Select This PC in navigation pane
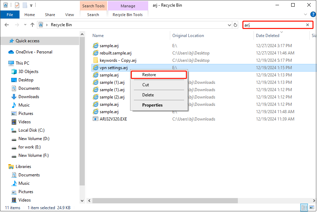The height and width of the screenshot is (212, 317). pyautogui.click(x=22, y=63)
